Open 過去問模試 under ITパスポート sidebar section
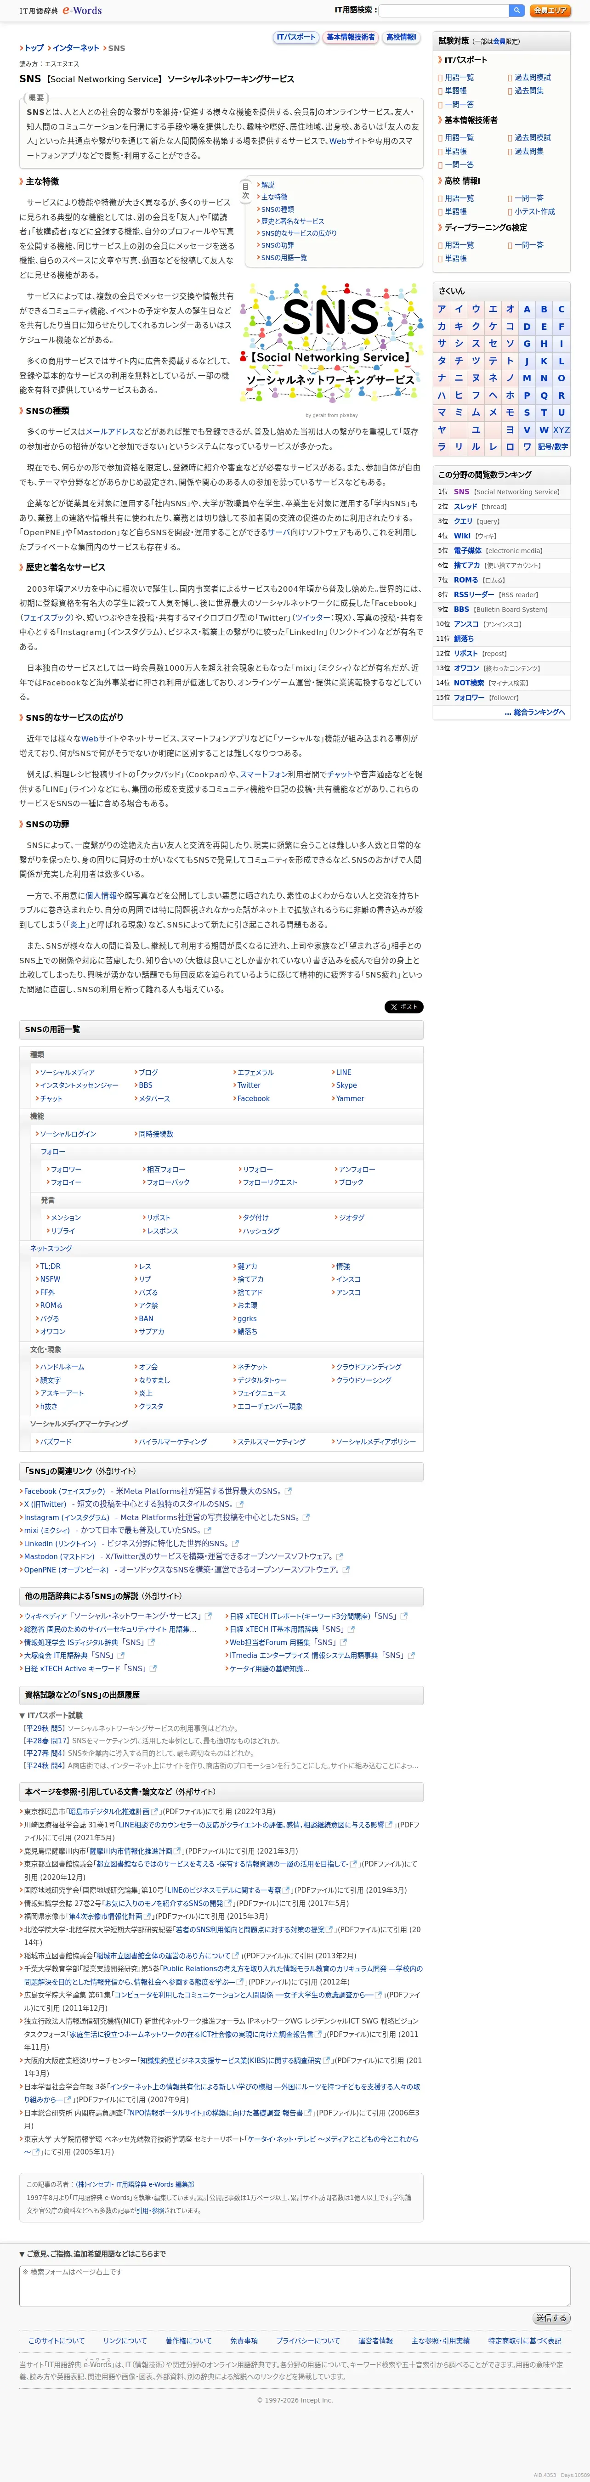 pyautogui.click(x=532, y=77)
